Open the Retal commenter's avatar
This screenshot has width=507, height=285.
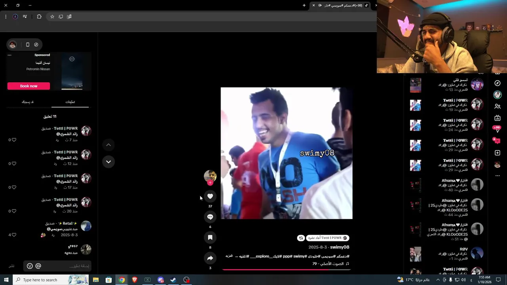click(86, 226)
